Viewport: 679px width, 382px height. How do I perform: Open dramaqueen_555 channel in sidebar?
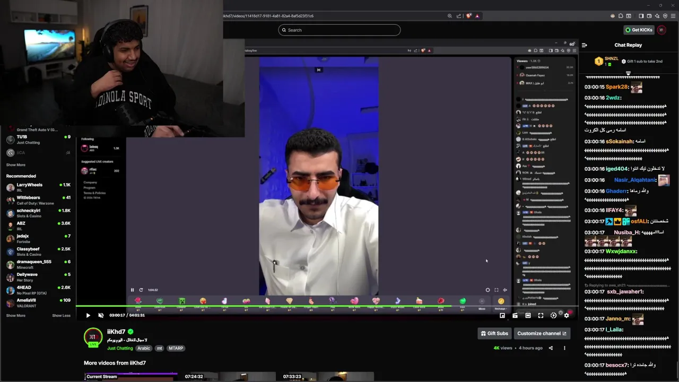tap(38, 264)
